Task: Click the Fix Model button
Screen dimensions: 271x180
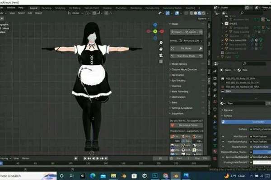Action: click(184, 49)
